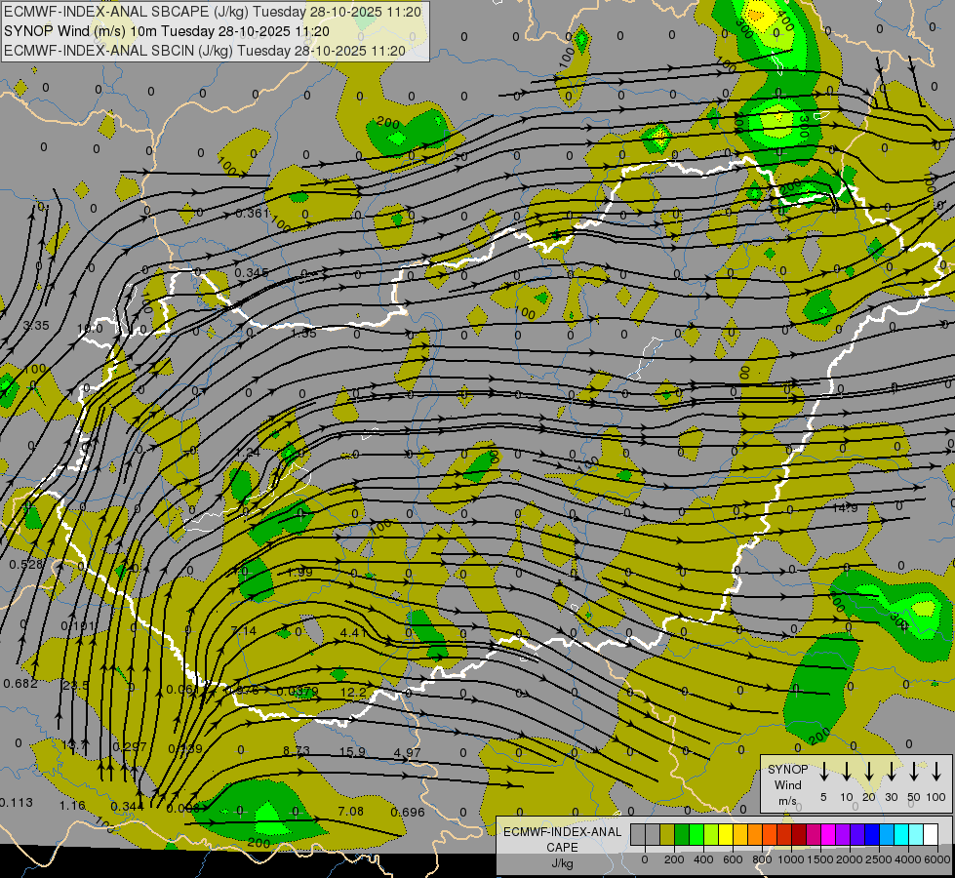This screenshot has height=878, width=955.
Task: Click the data value 0.528
Action: pyautogui.click(x=26, y=565)
